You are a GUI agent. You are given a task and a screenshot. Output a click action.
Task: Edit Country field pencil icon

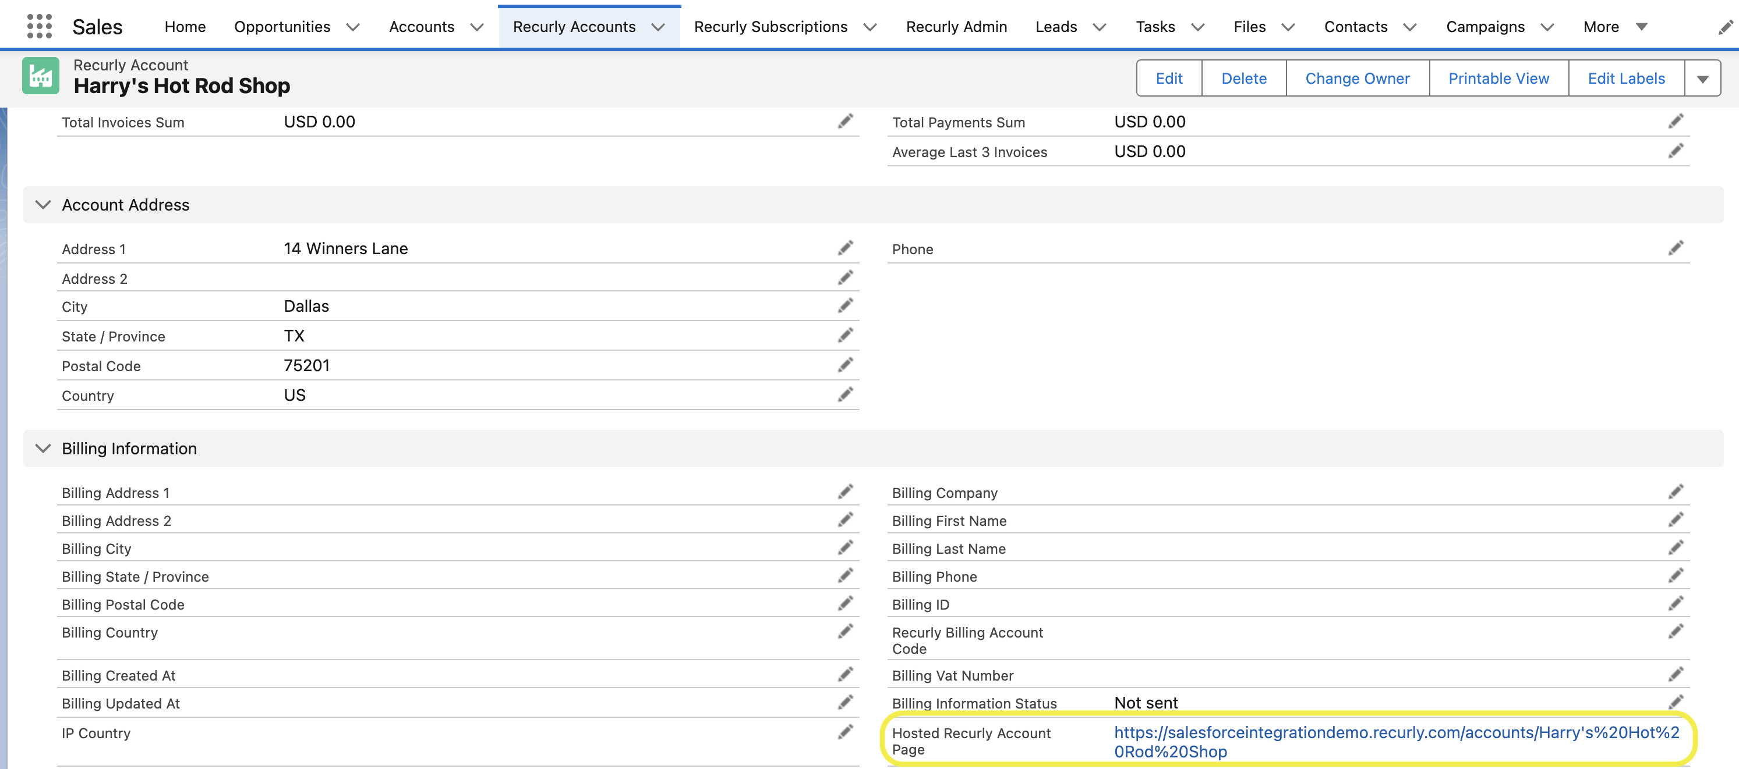pos(845,396)
